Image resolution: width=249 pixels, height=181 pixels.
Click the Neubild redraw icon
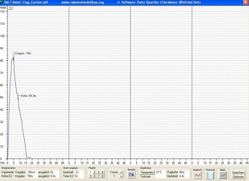pyautogui.click(x=131, y=175)
